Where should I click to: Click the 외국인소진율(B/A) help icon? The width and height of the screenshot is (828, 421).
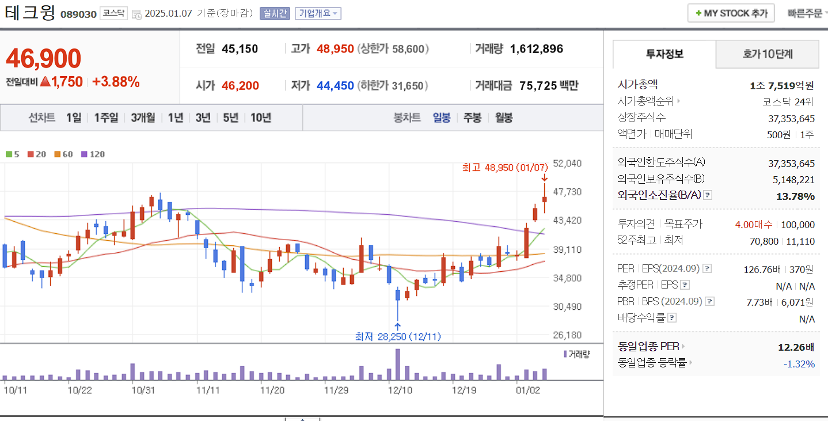[707, 196]
